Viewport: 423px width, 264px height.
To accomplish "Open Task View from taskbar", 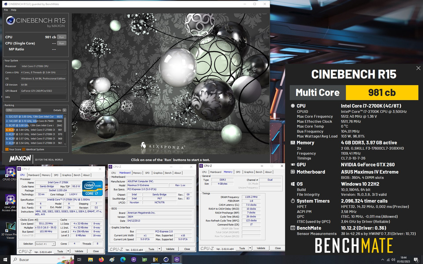I will click(79, 259).
